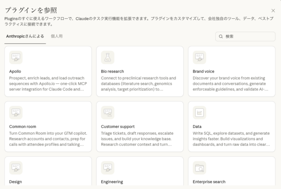Screen dimensions: 281x189
Task: Open the Apollo plugin title
Action: pos(15,71)
